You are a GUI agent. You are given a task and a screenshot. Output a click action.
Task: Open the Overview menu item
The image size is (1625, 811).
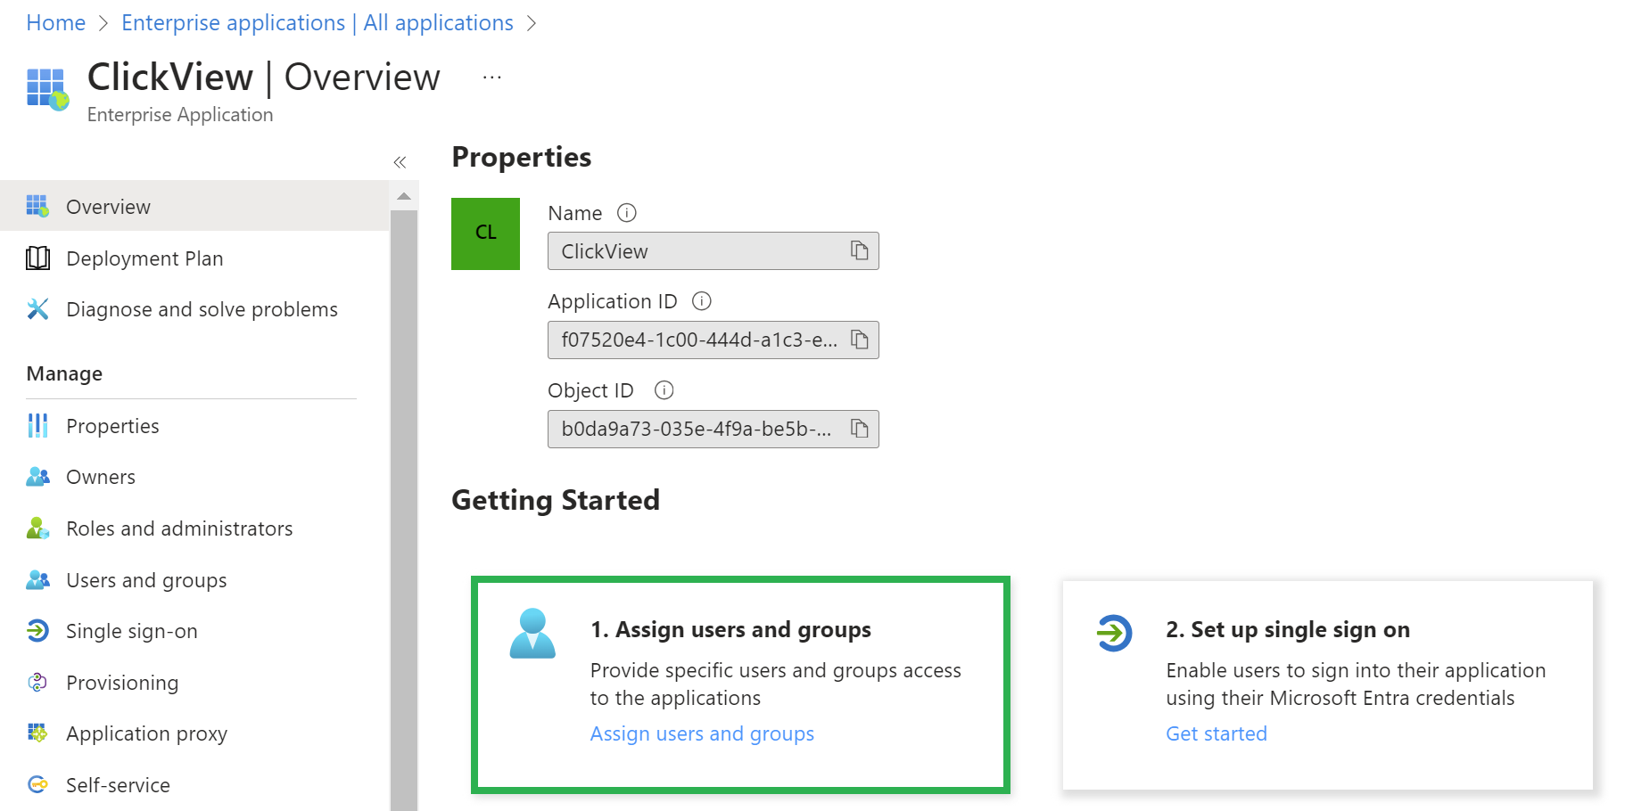[x=194, y=206]
